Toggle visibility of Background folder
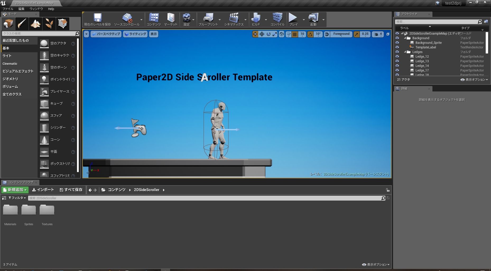The image size is (491, 271). pos(397,38)
